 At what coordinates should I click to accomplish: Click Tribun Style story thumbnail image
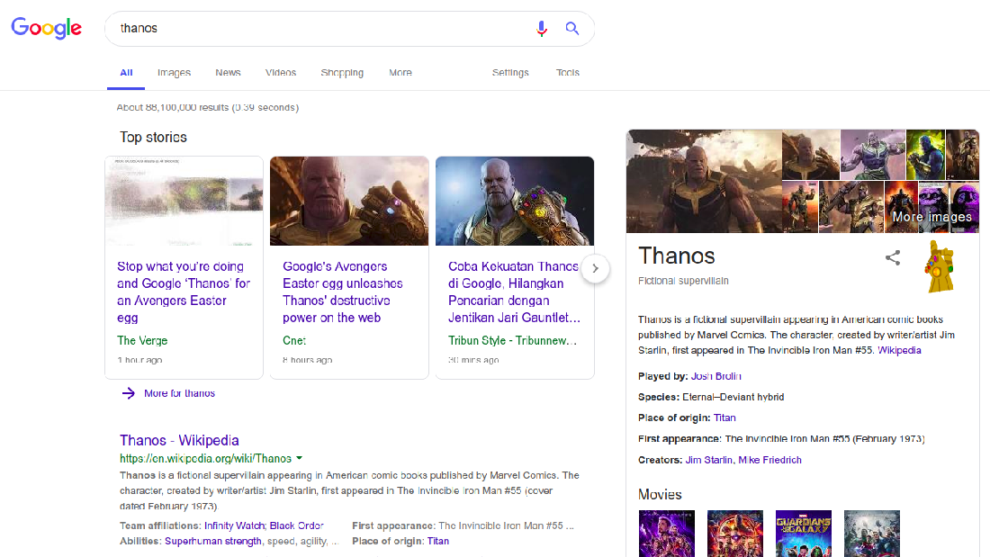tap(515, 202)
